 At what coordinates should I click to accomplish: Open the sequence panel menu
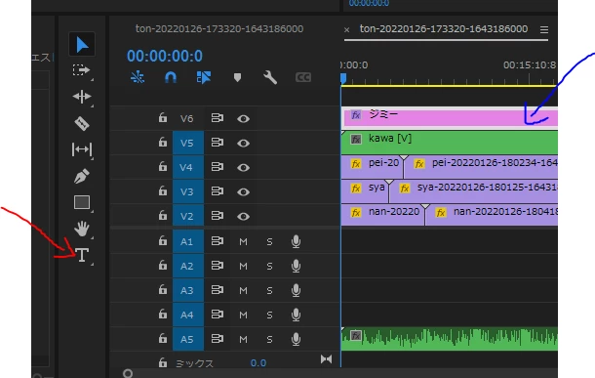pos(544,29)
